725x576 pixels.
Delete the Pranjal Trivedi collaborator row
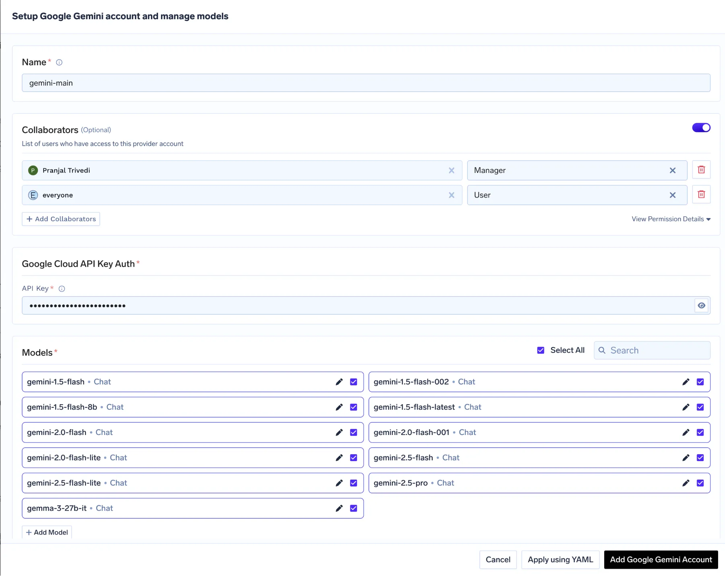[701, 170]
